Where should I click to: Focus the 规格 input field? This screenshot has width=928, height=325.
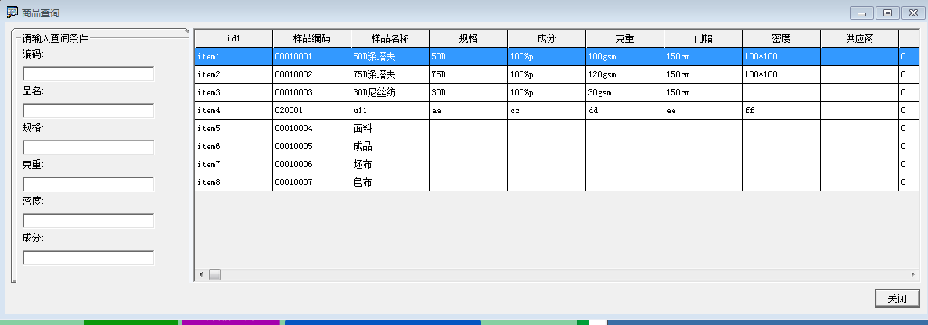click(88, 147)
